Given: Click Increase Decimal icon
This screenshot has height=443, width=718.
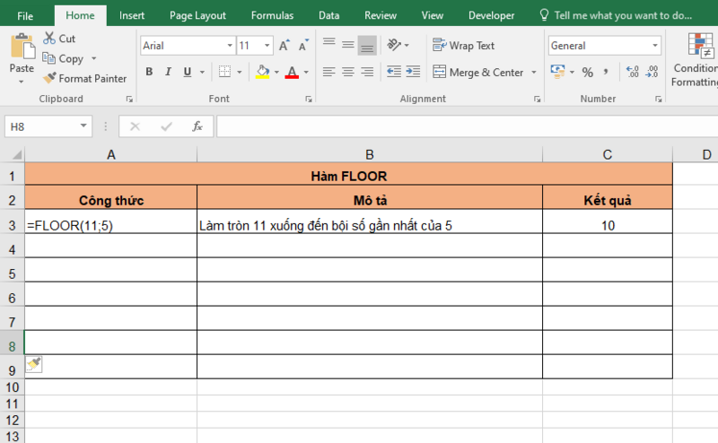Looking at the screenshot, I should pyautogui.click(x=631, y=73).
